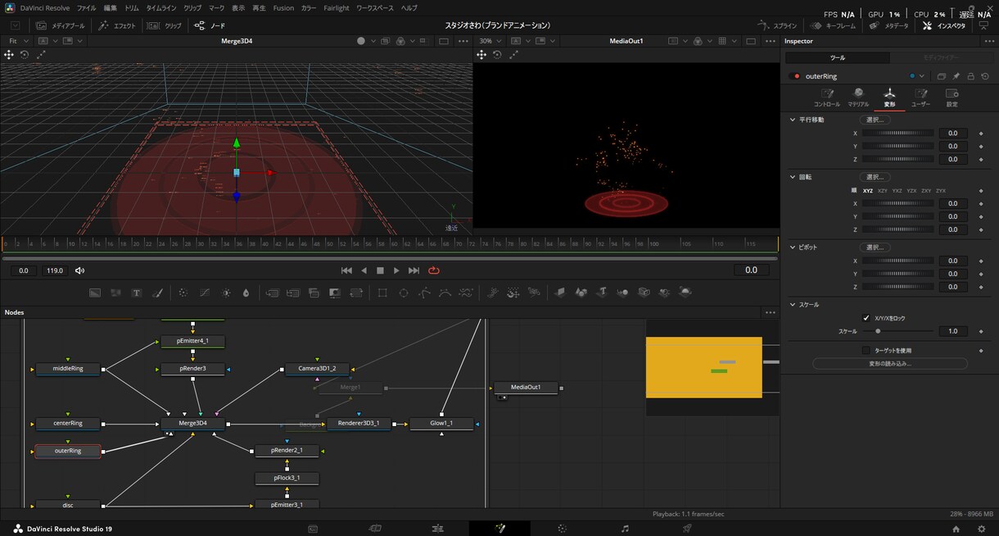Screen dimensions: 999x536
Task: Open the Deliver page rocket icon
Action: 687,529
